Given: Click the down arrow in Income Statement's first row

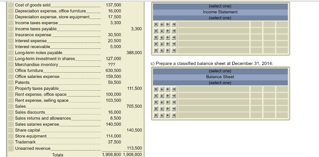Looking at the screenshot, I should (x=162, y=24).
